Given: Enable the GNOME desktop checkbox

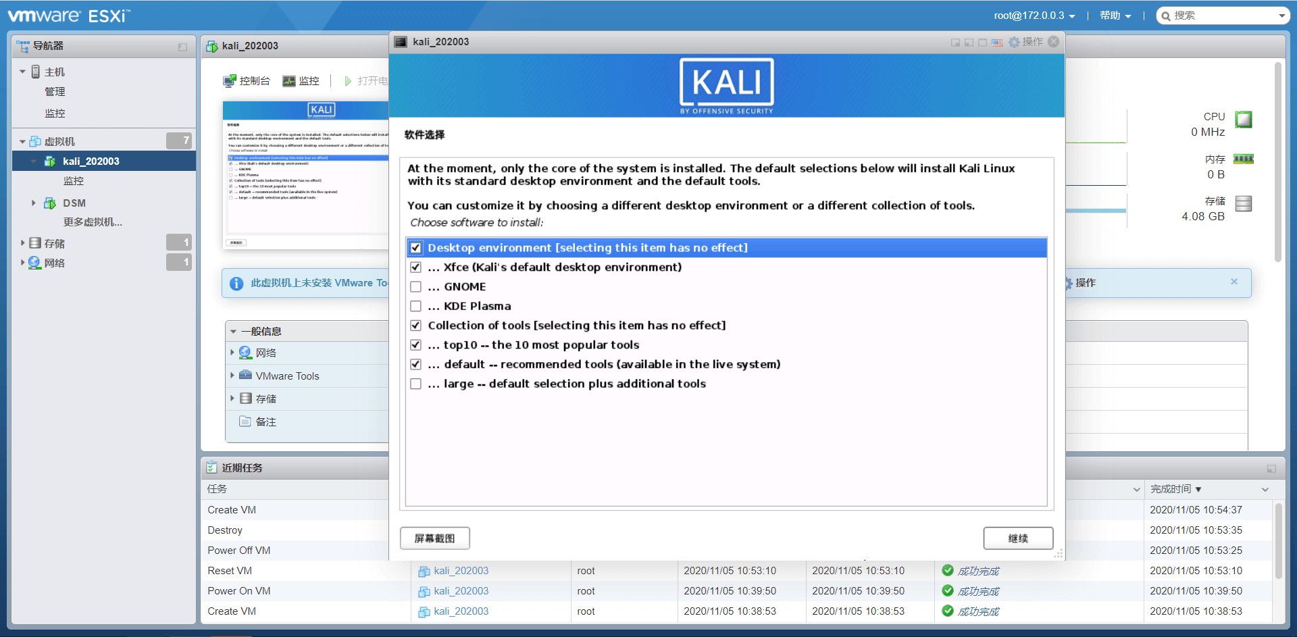Looking at the screenshot, I should (x=415, y=287).
